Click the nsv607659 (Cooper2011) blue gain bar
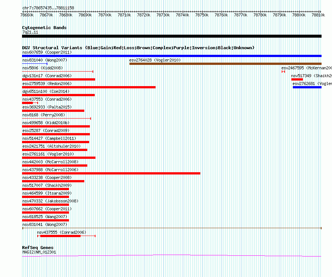 (172, 56)
